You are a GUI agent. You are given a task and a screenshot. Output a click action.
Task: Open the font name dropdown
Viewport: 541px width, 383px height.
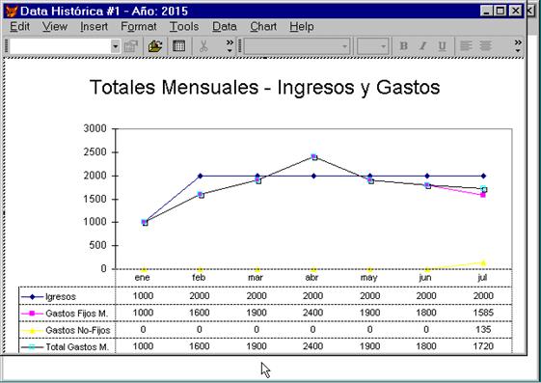pos(297,46)
